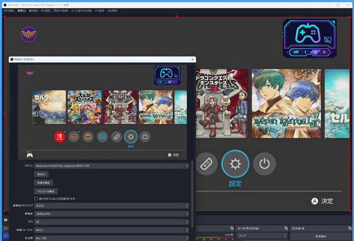Click the クロスバーを構成 button
354x241 pixels.
coord(46,192)
